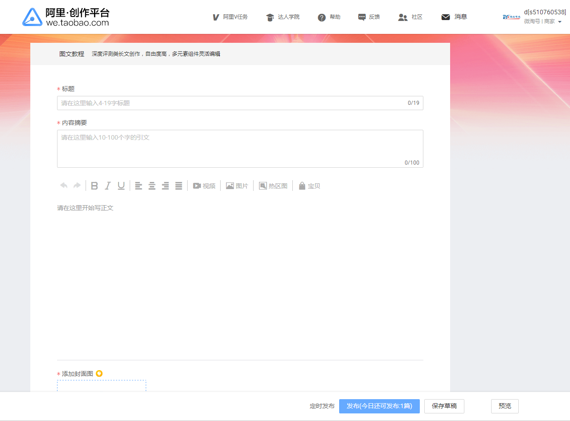Click the yellow hint icon beside 添加封面图
Screen dimensions: 570x421
point(99,373)
